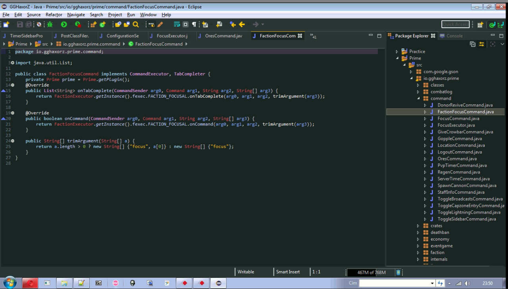Click the Run Garbage Collector trash icon
This screenshot has width=508, height=289.
[398, 272]
